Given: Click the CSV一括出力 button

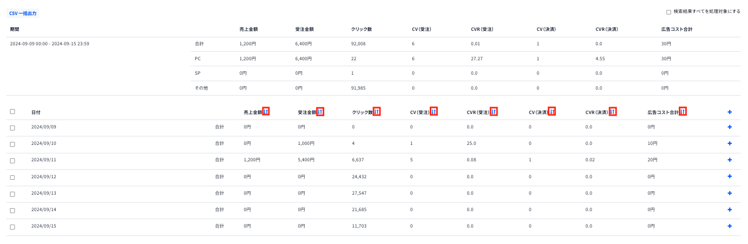Looking at the screenshot, I should (23, 13).
